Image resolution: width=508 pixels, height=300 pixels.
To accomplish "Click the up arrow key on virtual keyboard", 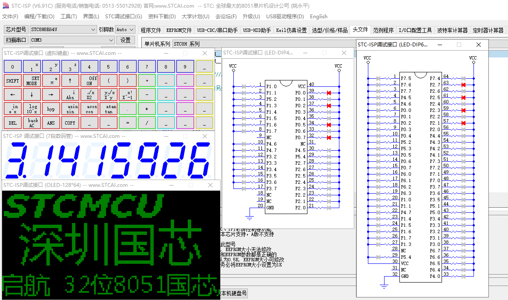I will [70, 80].
